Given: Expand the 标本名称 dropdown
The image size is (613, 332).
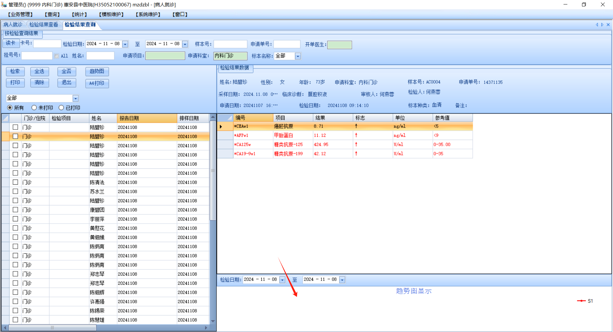Looking at the screenshot, I should pyautogui.click(x=298, y=56).
